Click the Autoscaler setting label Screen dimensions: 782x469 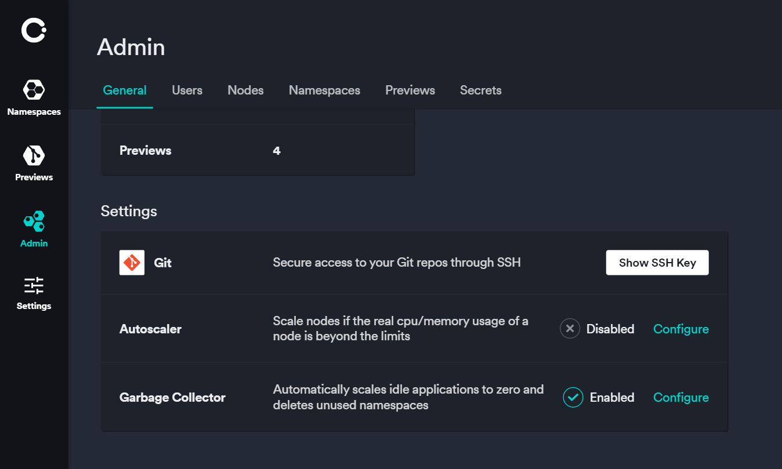[x=150, y=329]
